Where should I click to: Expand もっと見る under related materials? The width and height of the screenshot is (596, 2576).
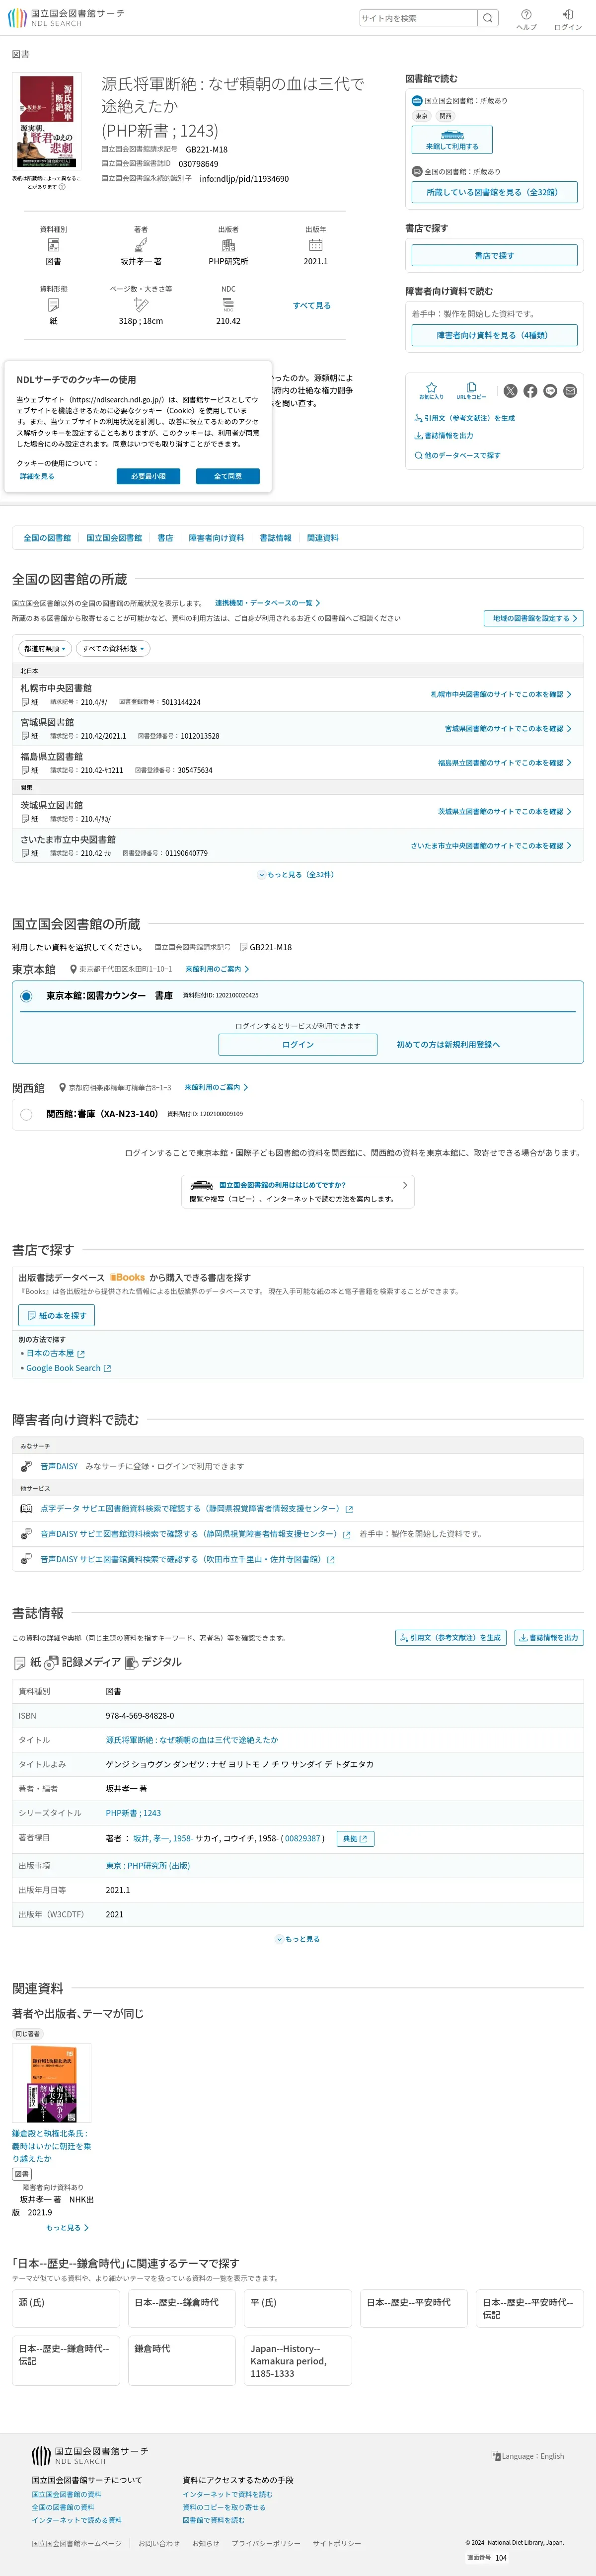click(x=67, y=2227)
